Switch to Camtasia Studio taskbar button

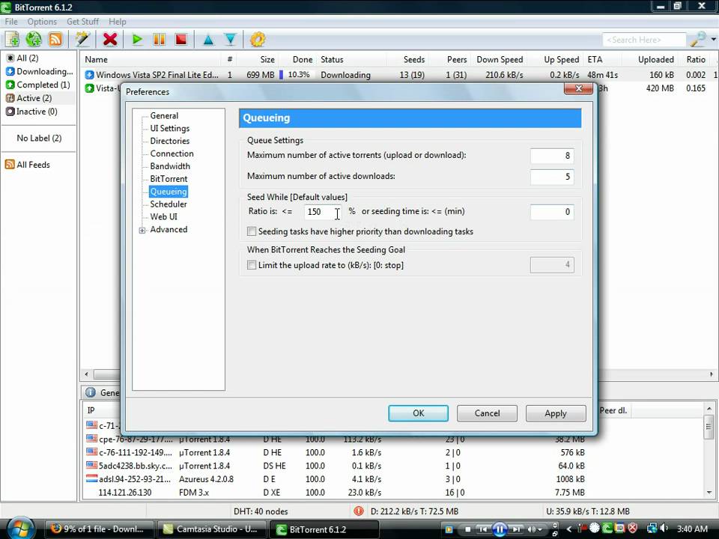pos(211,529)
